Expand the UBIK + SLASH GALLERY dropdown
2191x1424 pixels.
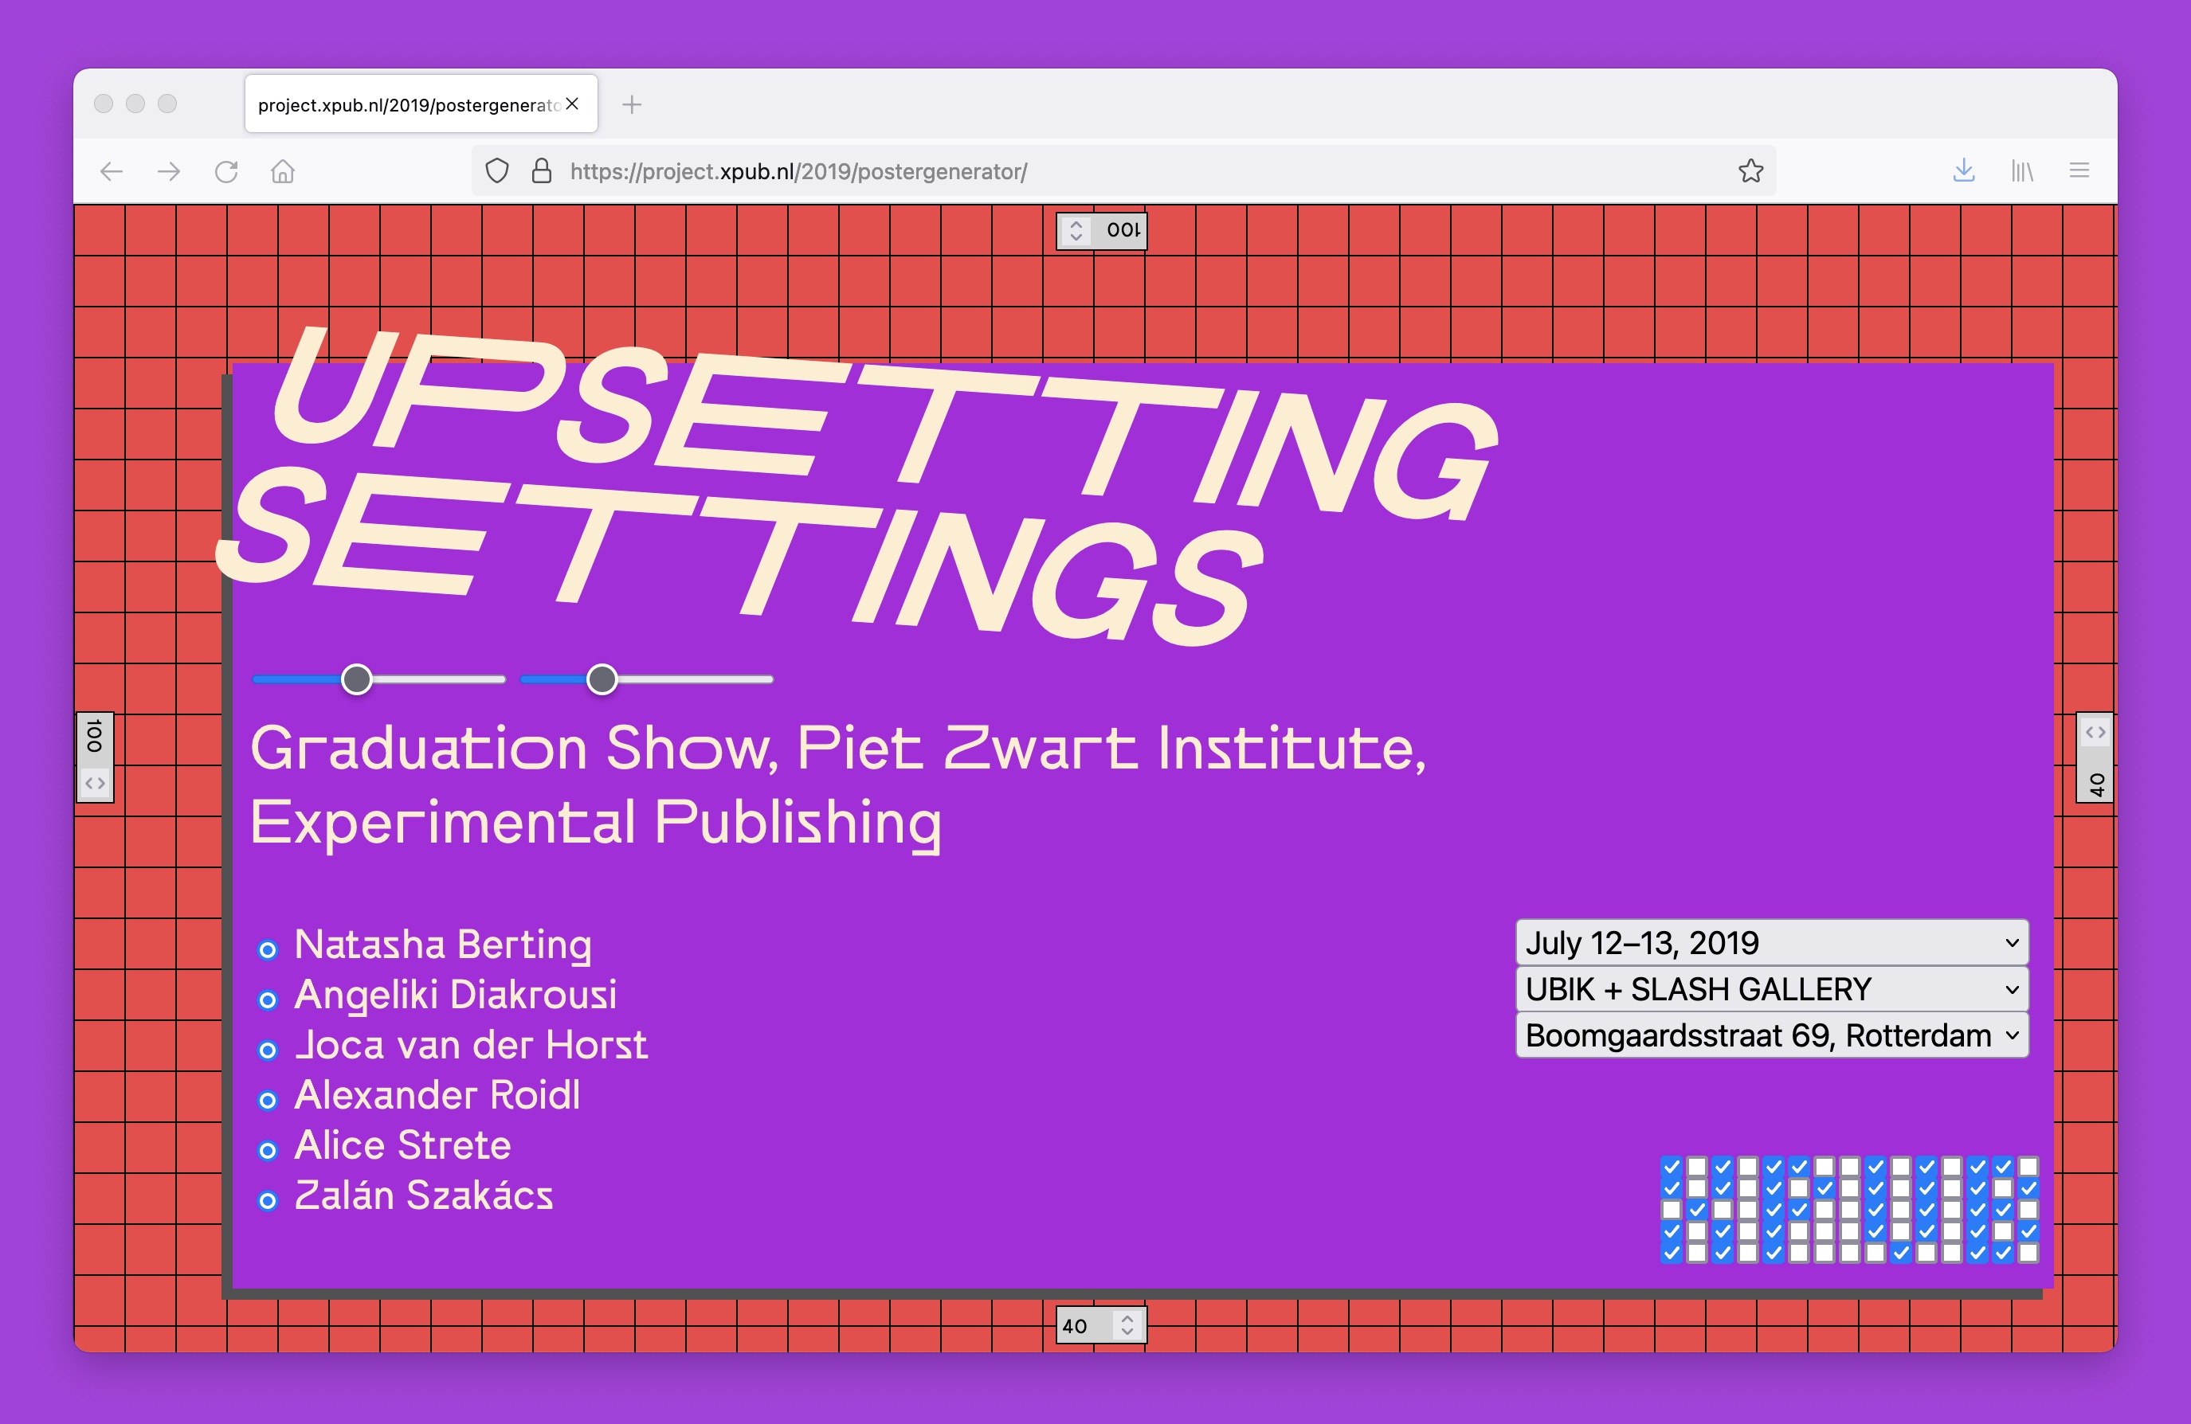1771,989
